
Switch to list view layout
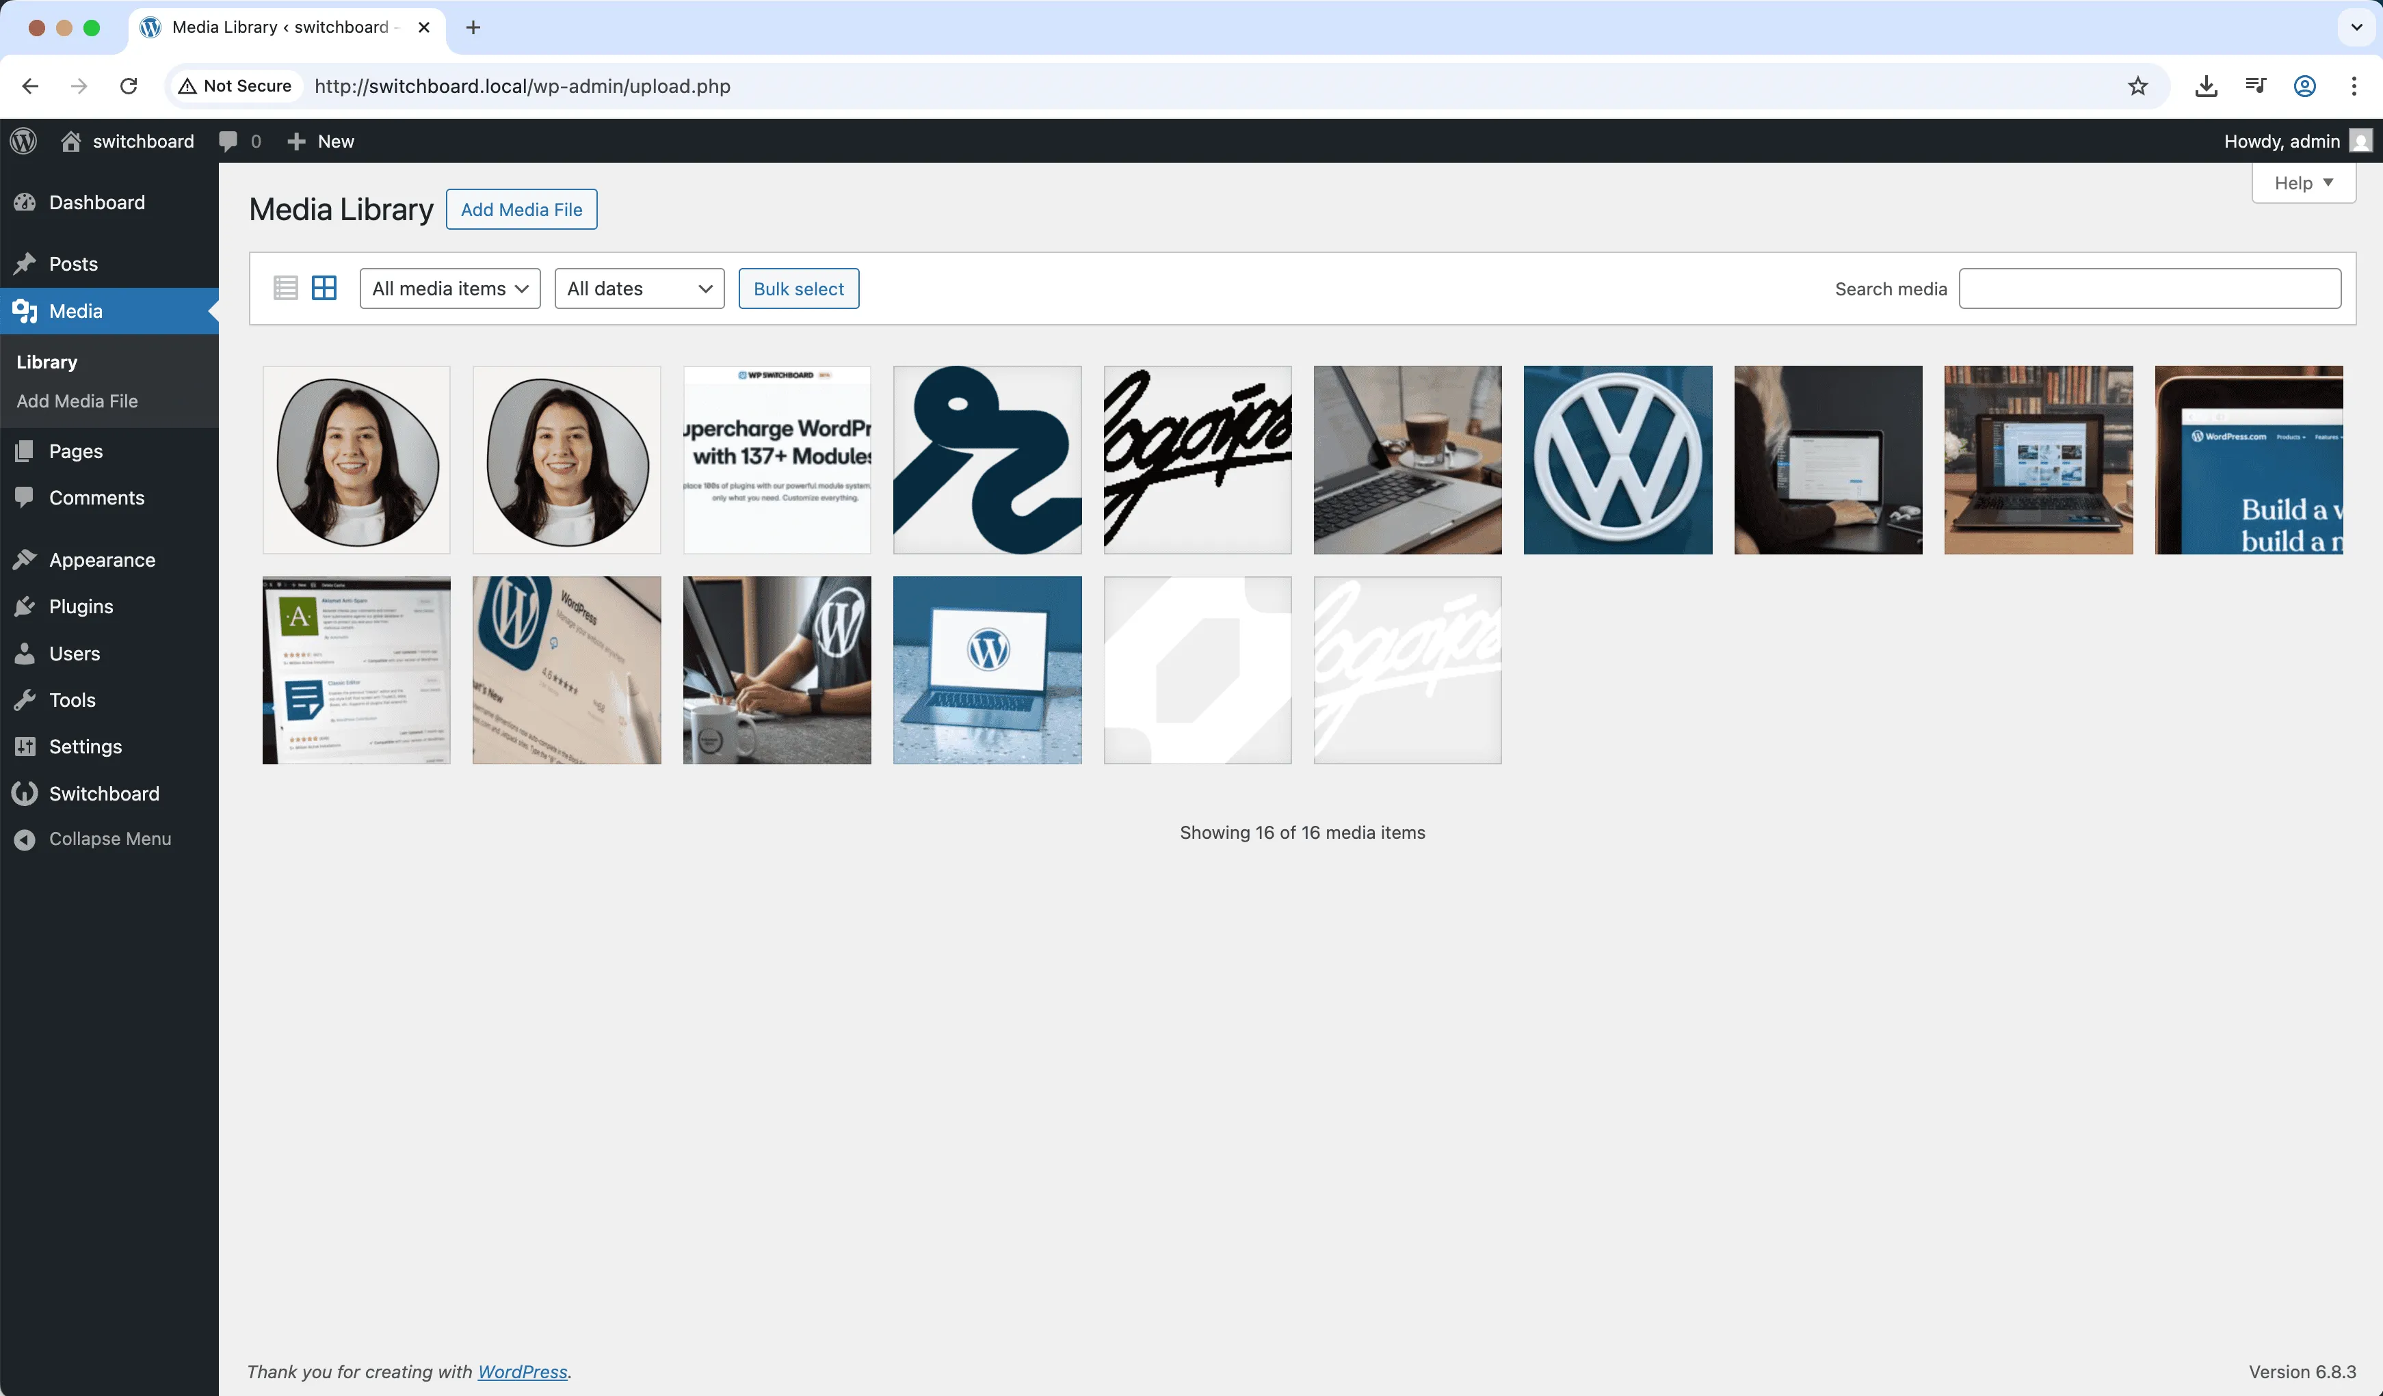tap(285, 287)
